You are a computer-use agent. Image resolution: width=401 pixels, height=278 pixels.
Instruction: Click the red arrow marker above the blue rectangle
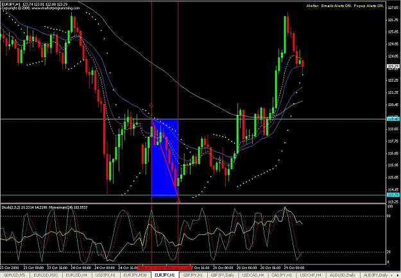click(x=151, y=105)
